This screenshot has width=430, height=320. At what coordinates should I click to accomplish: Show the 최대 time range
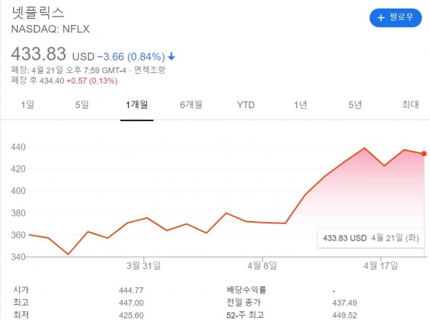pyautogui.click(x=410, y=105)
